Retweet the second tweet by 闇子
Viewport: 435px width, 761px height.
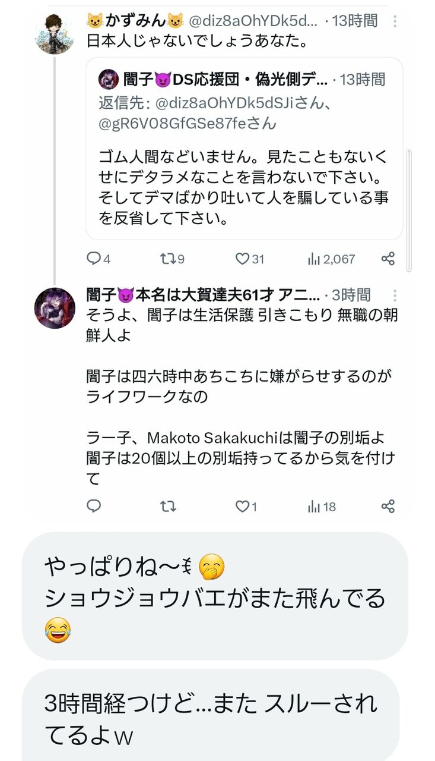coord(168,506)
